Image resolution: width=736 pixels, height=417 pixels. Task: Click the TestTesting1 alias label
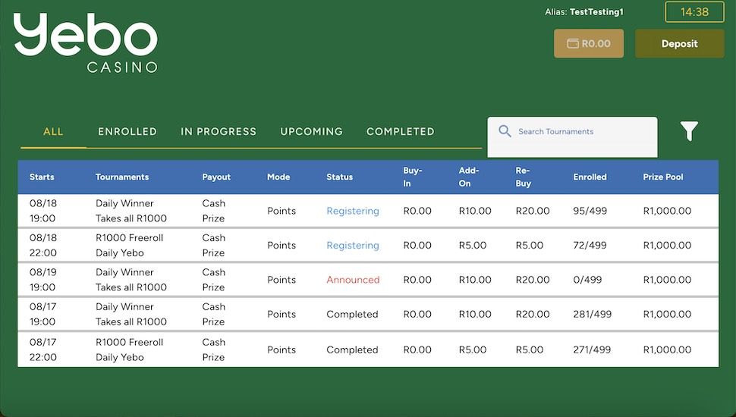[x=596, y=12]
